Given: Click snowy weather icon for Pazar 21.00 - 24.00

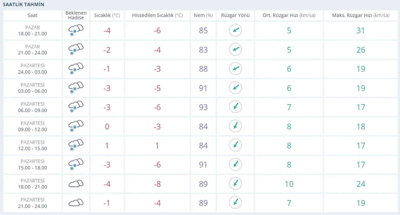Looking at the screenshot, I should click(76, 50).
